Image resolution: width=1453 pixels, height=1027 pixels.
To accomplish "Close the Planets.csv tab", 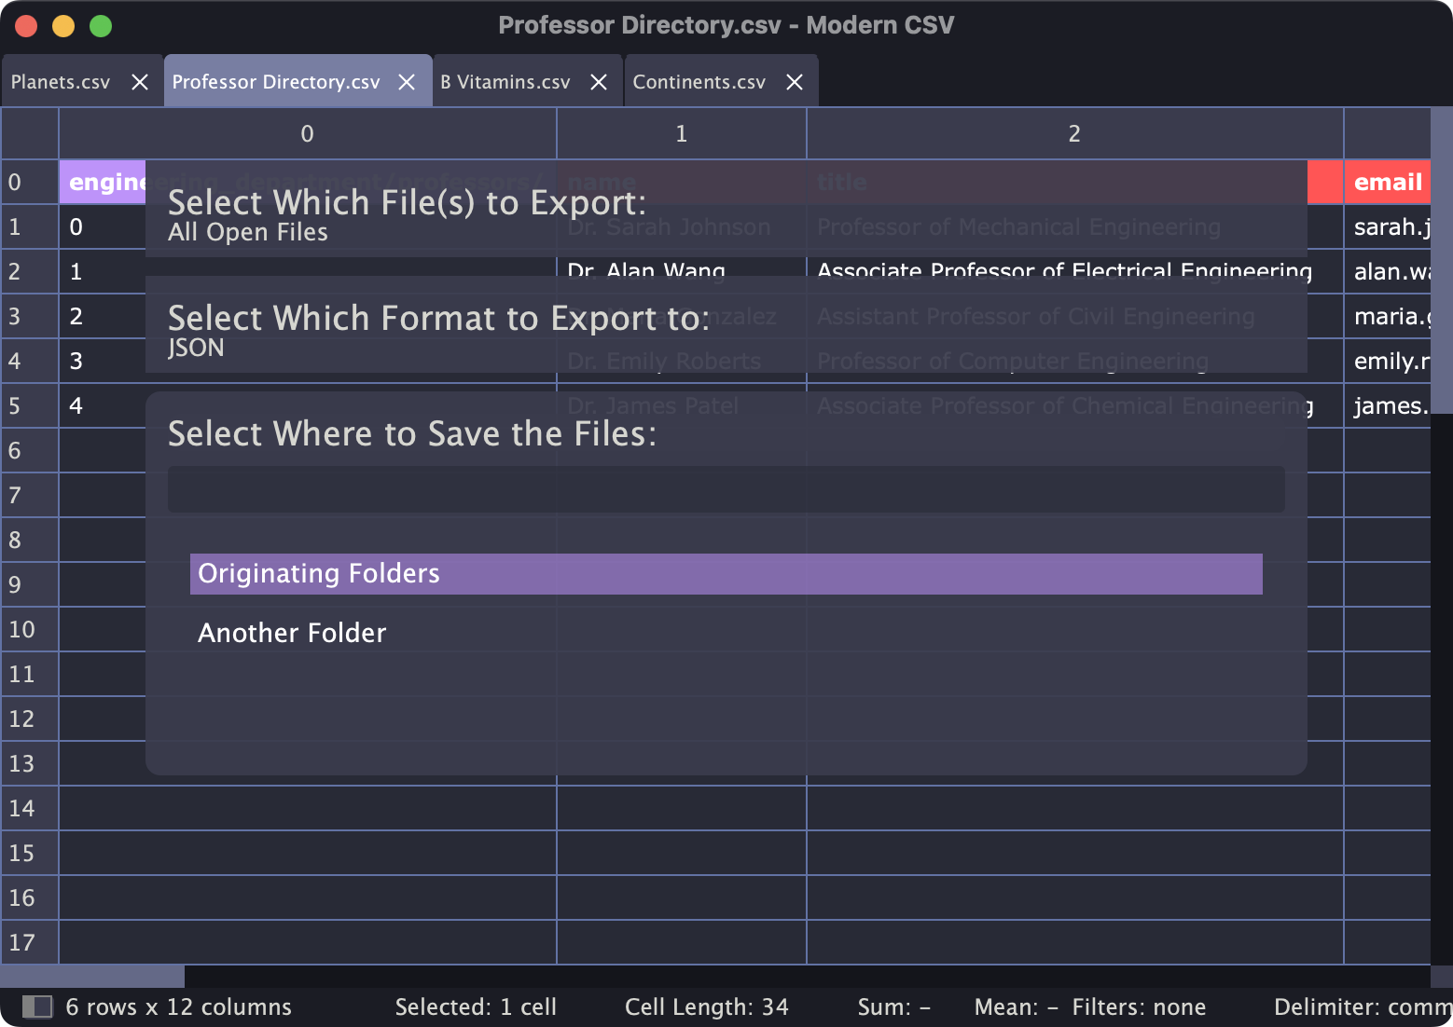I will click(139, 81).
